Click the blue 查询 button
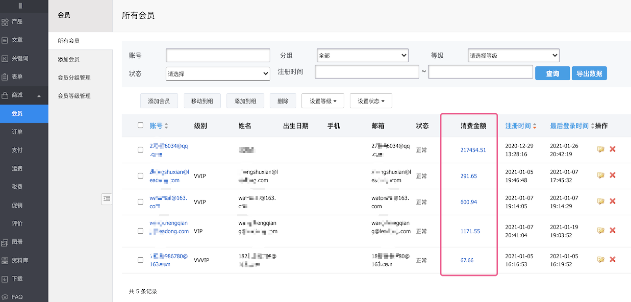Screen dimensions: 631x302 click(552, 73)
